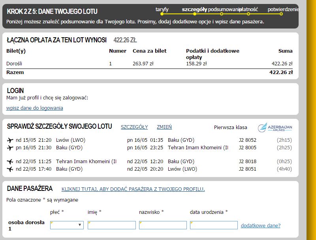Open the płeć gender dropdown
The height and width of the screenshot is (240, 316).
67,225
